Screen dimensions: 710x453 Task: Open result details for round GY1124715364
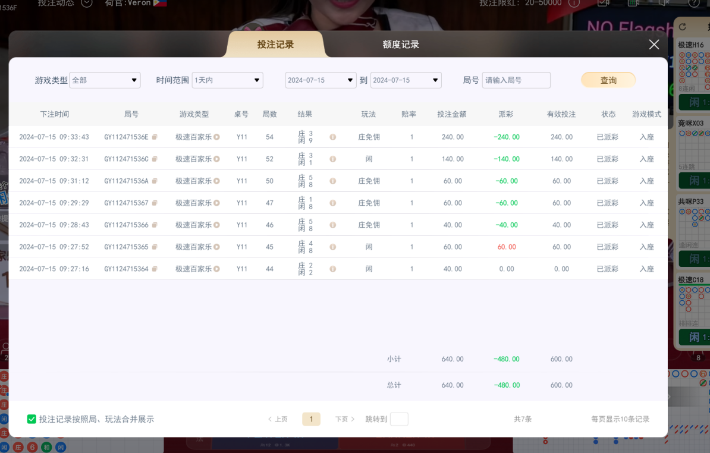332,269
